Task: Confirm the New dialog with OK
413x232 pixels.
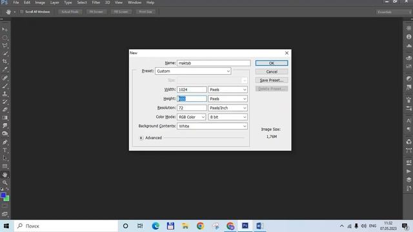Action: tap(272, 63)
